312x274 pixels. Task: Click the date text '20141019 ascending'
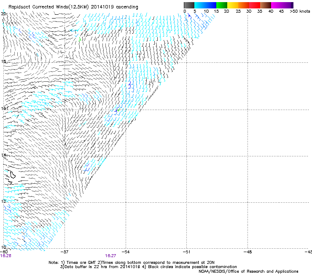point(114,7)
